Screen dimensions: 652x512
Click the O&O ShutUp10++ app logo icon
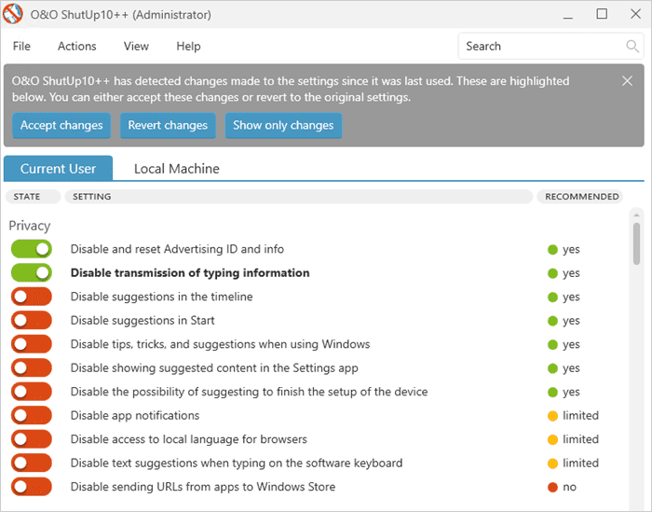[12, 14]
